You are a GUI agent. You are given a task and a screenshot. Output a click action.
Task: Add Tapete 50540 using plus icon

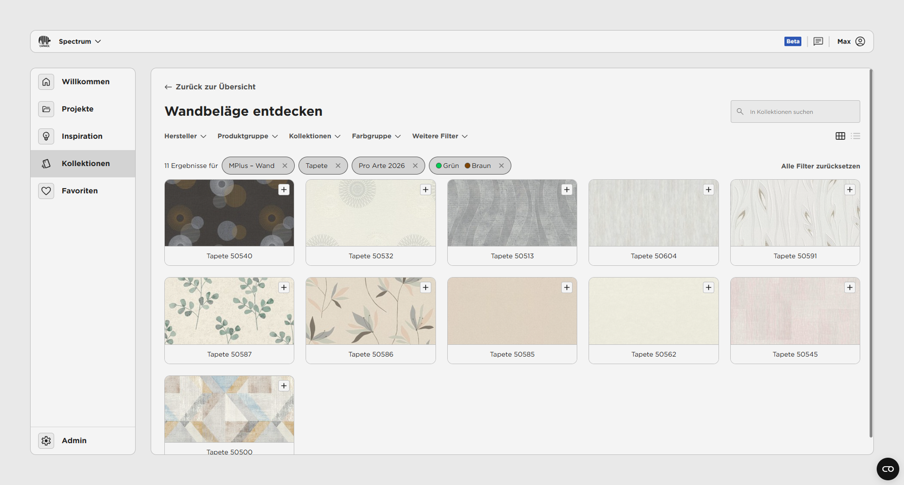pos(284,190)
